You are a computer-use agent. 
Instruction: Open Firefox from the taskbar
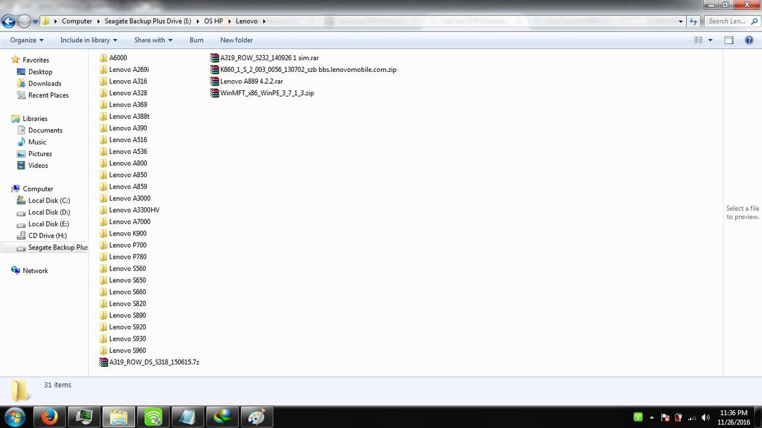coord(49,417)
